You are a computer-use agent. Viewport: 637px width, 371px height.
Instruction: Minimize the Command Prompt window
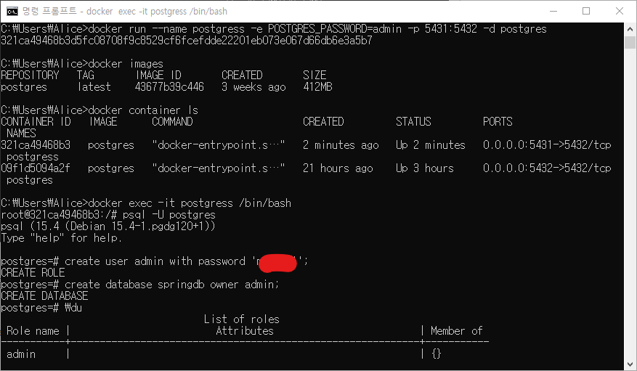[x=553, y=11]
